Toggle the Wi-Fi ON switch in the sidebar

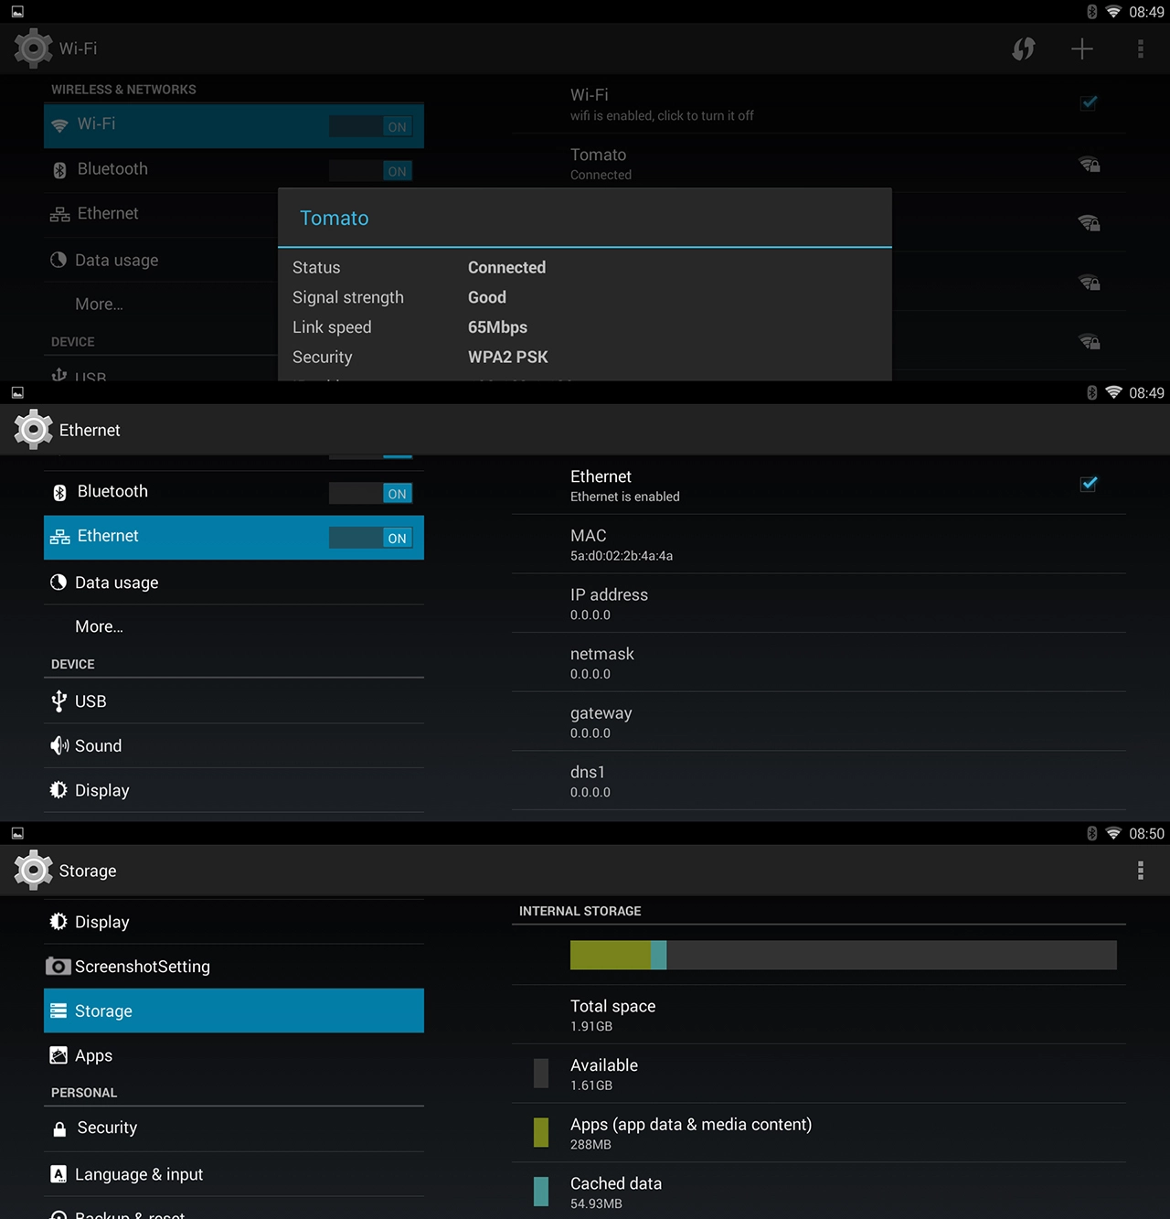pos(371,126)
